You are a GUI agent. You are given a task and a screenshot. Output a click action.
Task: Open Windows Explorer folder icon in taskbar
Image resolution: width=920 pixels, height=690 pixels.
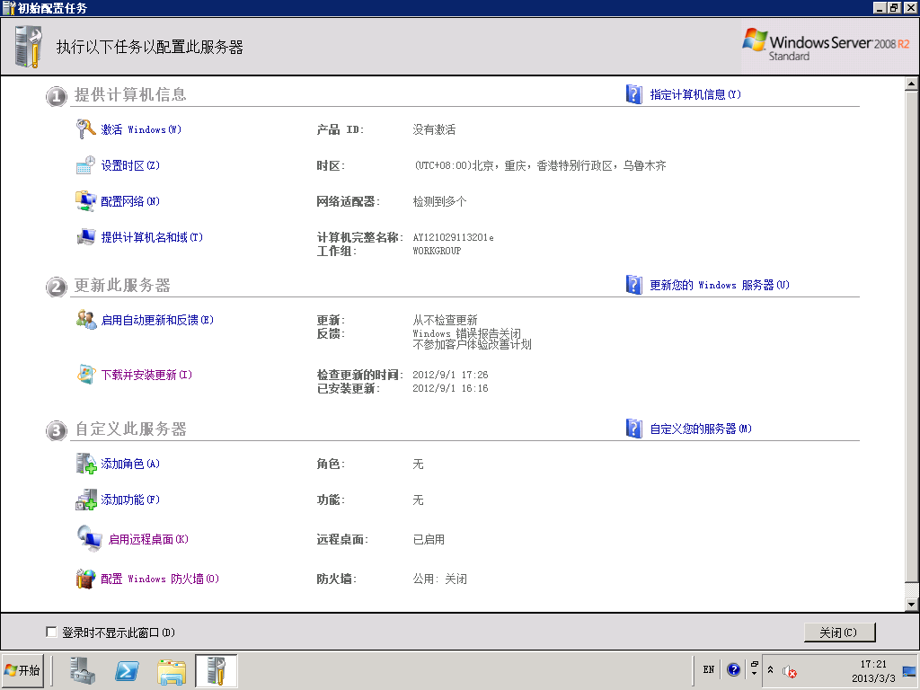[x=172, y=671]
